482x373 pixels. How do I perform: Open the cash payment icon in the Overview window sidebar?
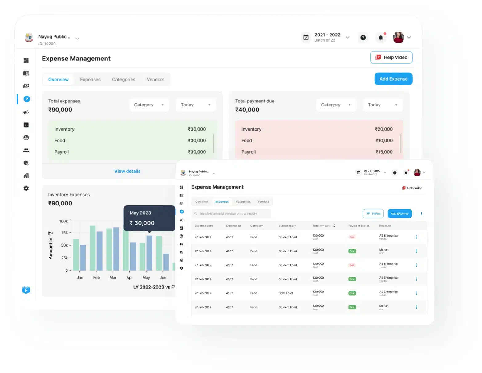click(26, 86)
